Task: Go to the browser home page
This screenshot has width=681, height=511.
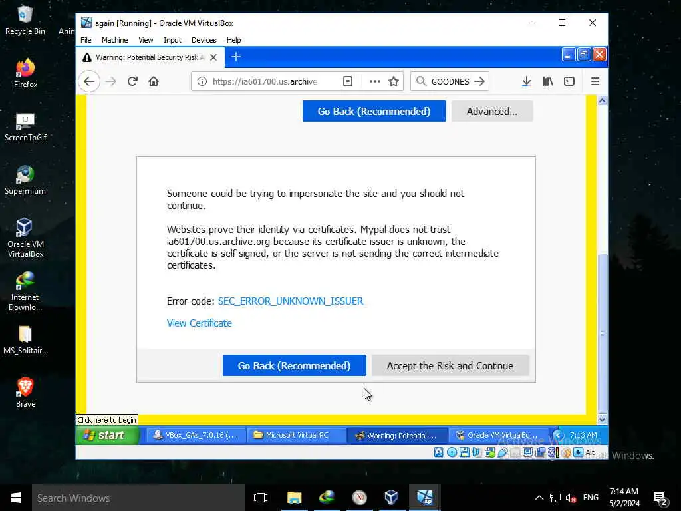Action: (x=154, y=81)
